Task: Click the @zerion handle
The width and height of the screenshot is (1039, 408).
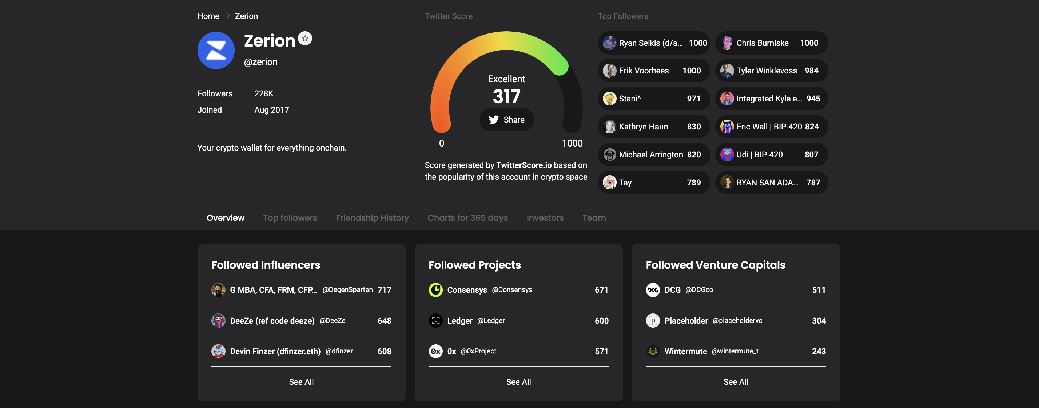Action: (260, 62)
